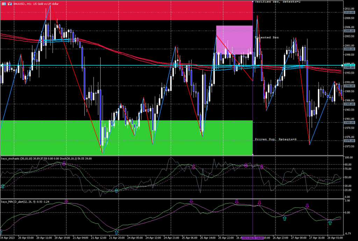Click the 80.00 level on stochastic scale
The image size is (358, 241).
[x=349, y=165]
